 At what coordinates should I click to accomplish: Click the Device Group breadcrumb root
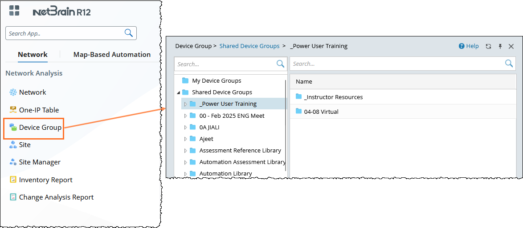coord(193,46)
